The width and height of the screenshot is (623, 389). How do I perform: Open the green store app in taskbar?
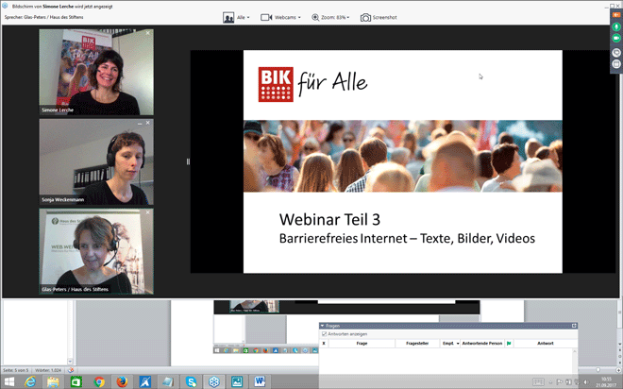coord(76,381)
